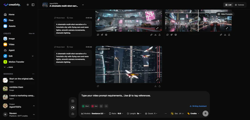Screen dimensions: 250x120
Task: Click the Creativly logo
Action: (12, 5)
